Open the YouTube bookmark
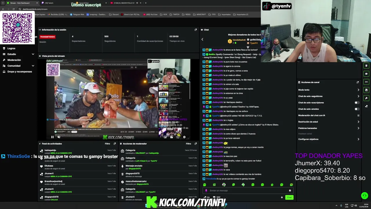The image size is (371, 209). [x=150, y=14]
